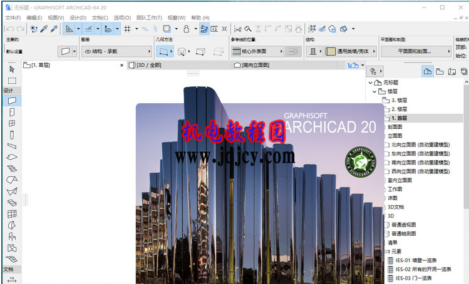Open the 团队工作(T) menu
The image size is (469, 284).
[x=149, y=18]
